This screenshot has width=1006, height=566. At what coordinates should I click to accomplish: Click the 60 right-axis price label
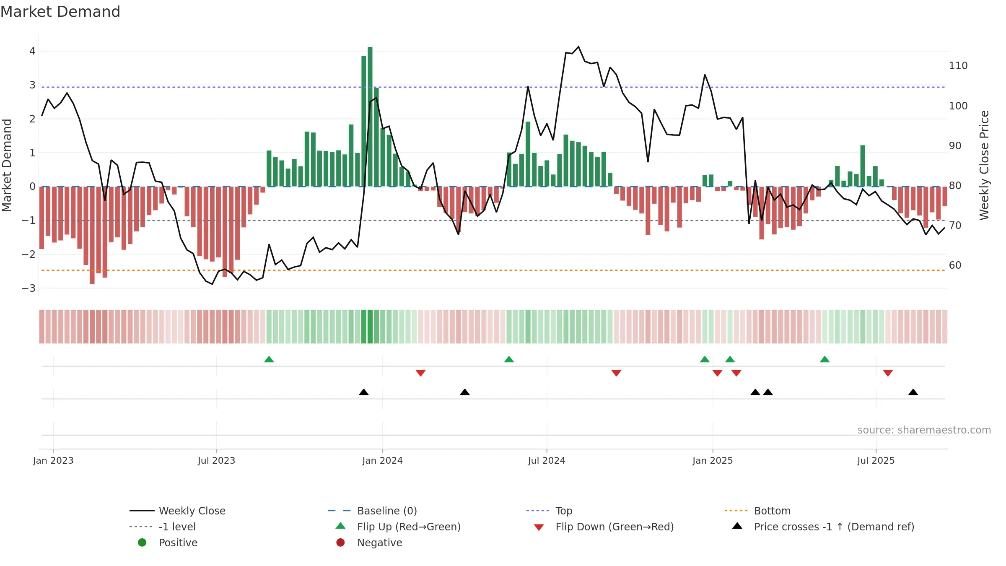955,265
